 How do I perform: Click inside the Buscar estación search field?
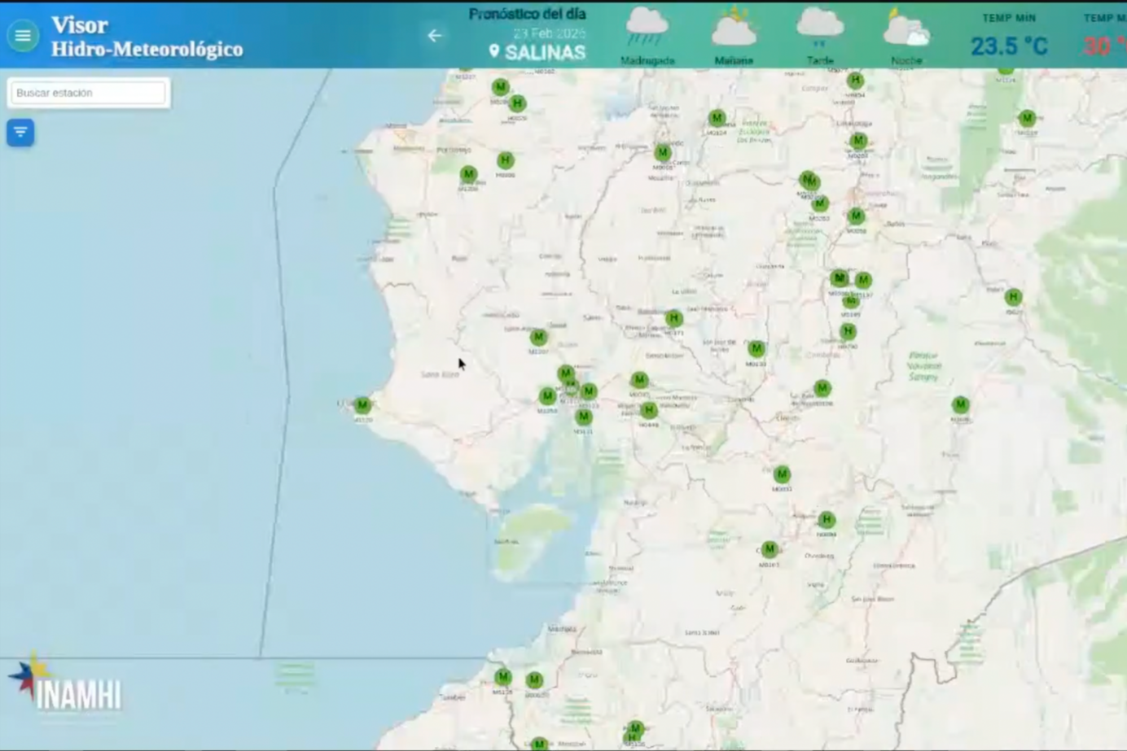(x=86, y=92)
